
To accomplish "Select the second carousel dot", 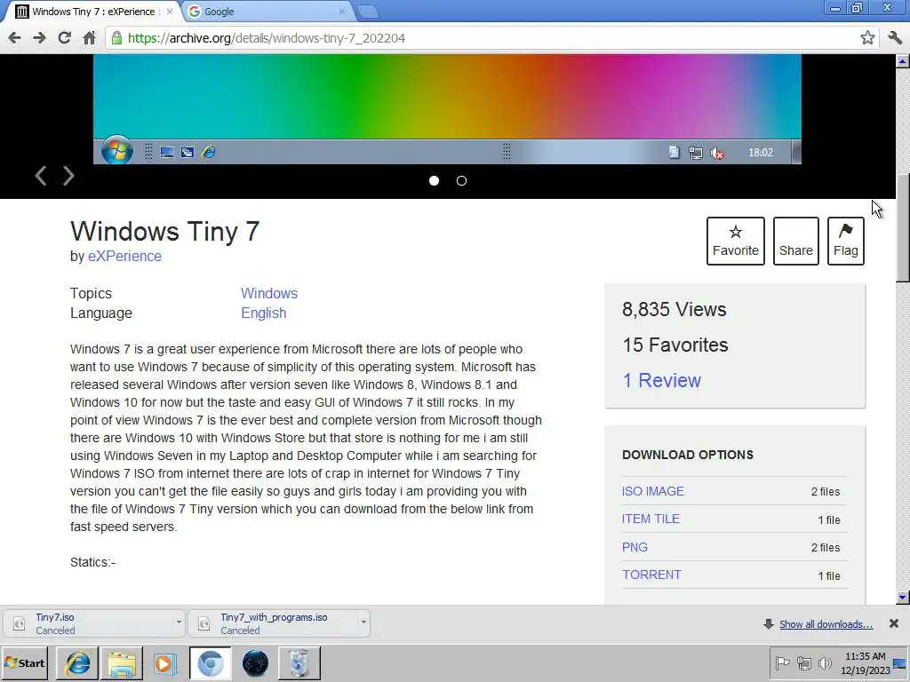I will (461, 181).
